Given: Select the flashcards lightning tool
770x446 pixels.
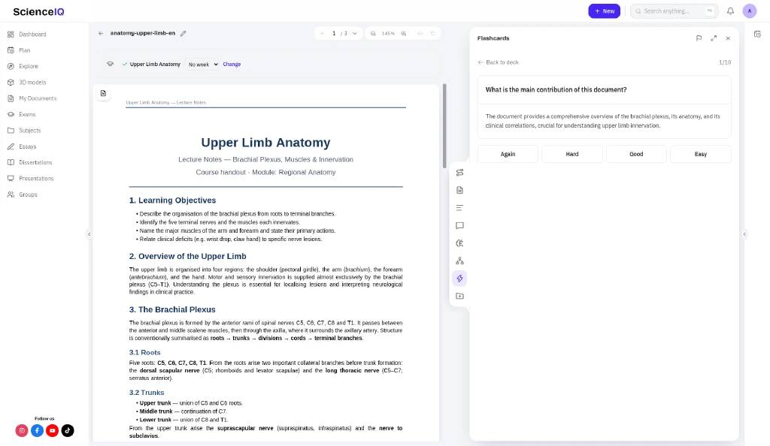Looking at the screenshot, I should point(459,279).
